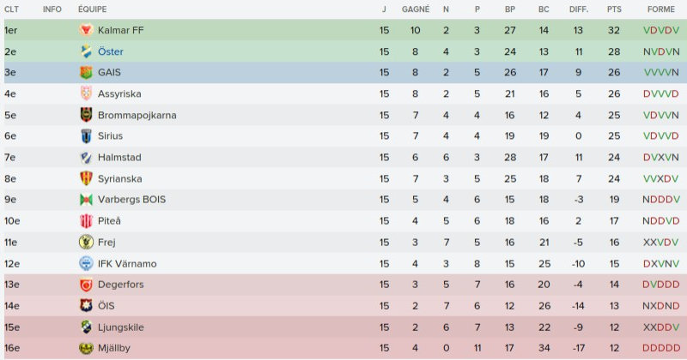Sort by GAGNÉ column header
The image size is (687, 360).
tap(416, 9)
